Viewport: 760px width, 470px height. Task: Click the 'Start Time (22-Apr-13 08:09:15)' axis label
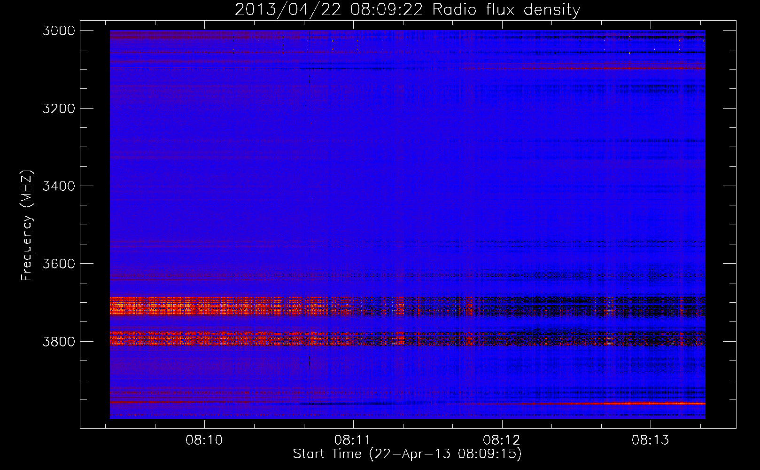(407, 454)
